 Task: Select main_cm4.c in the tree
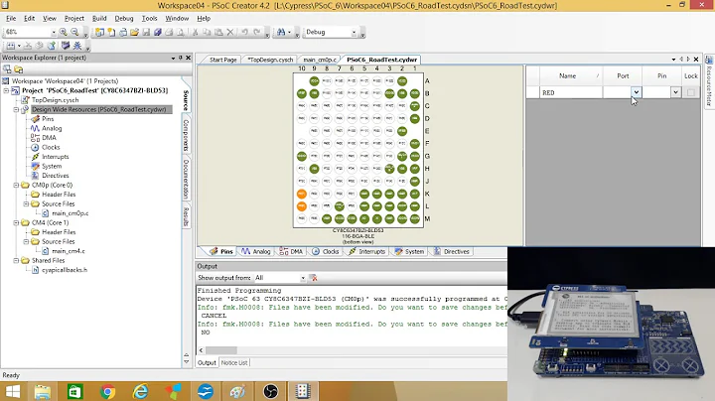(69, 251)
